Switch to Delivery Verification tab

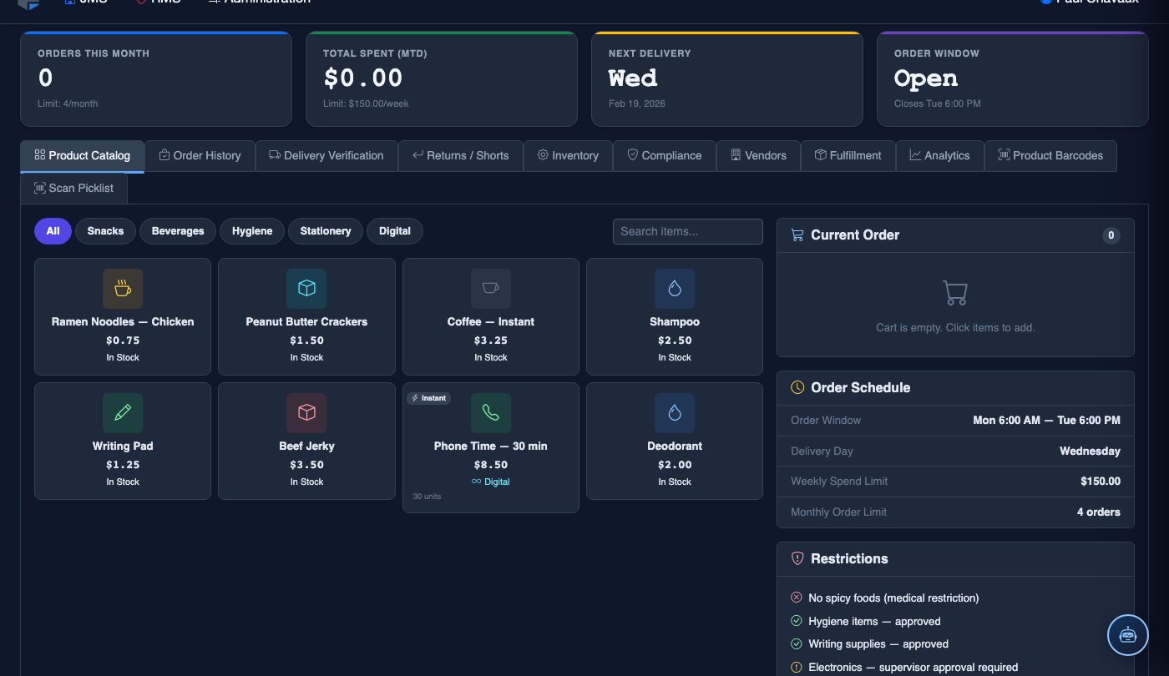coord(326,155)
